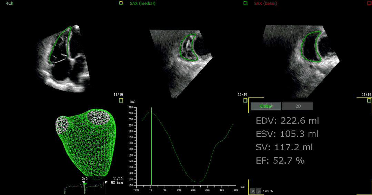Toggle the 4Ch view checkbox
Viewport: 372px width, 195px height.
tap(121, 3)
